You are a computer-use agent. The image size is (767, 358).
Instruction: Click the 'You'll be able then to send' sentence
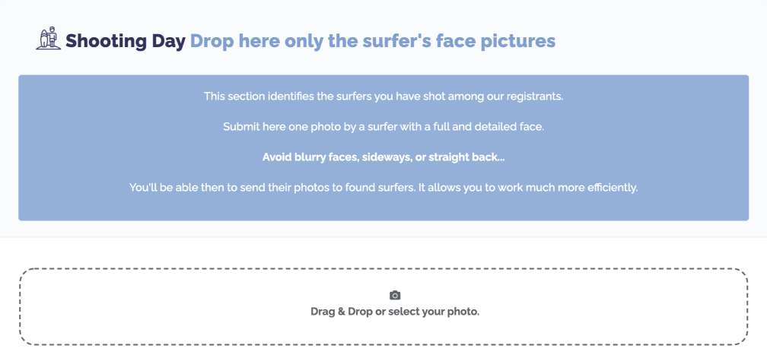point(383,188)
